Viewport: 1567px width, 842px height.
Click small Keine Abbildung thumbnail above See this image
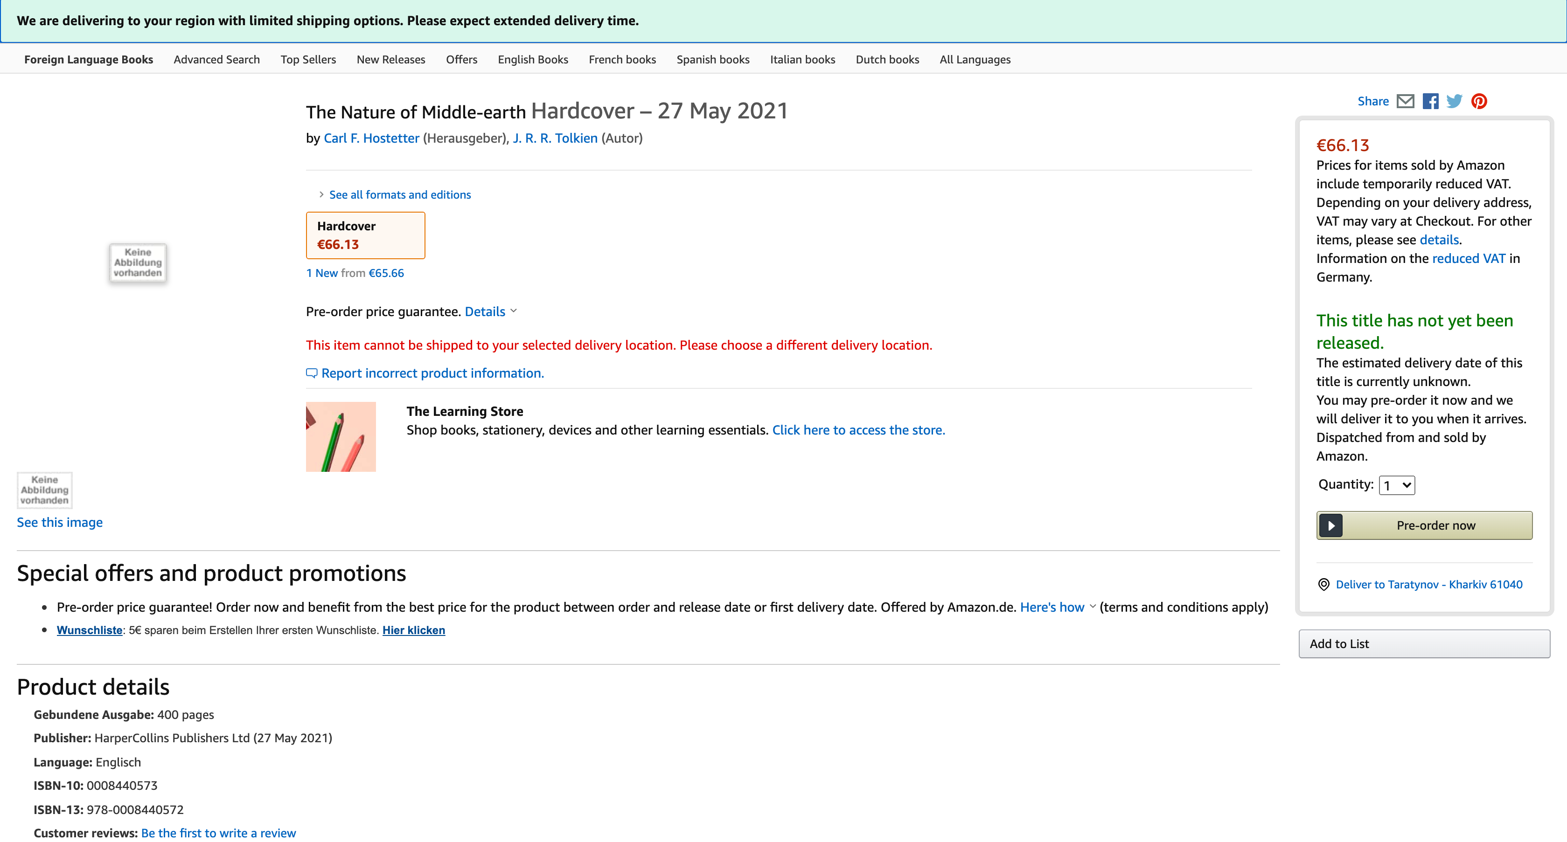[x=44, y=490]
